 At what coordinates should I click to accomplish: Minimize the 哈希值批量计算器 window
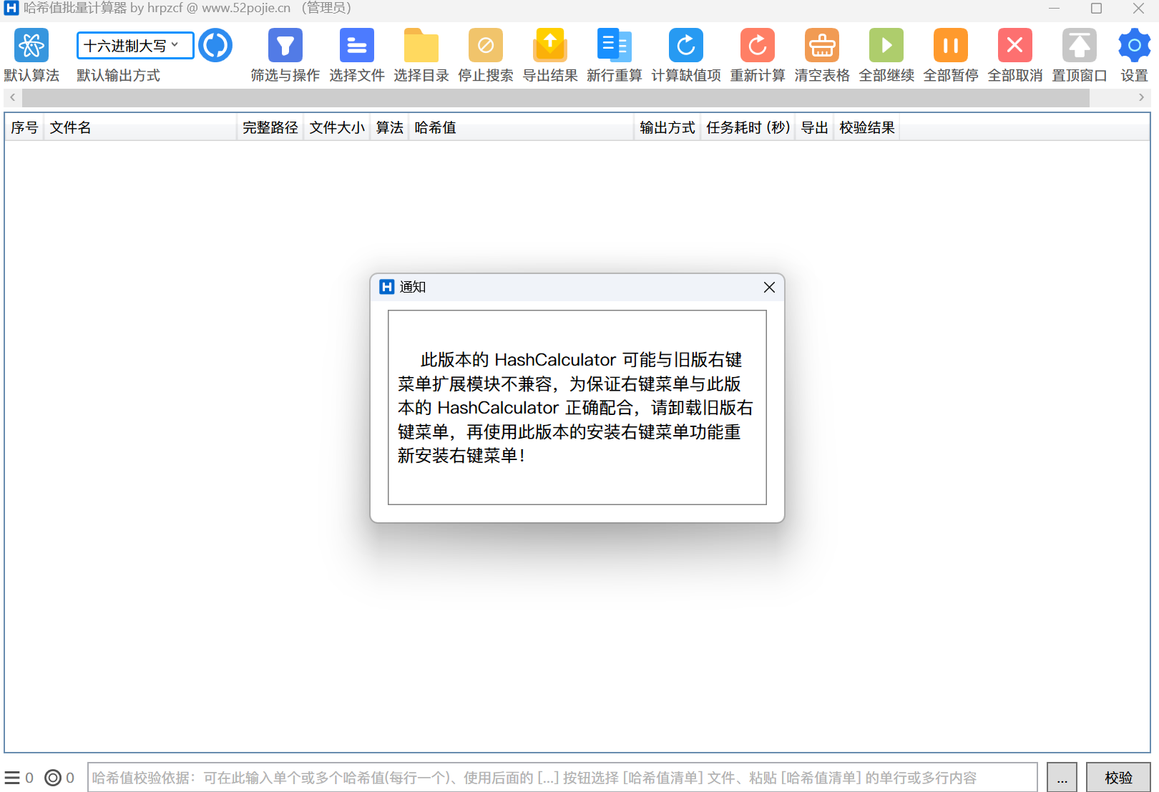coord(1054,8)
